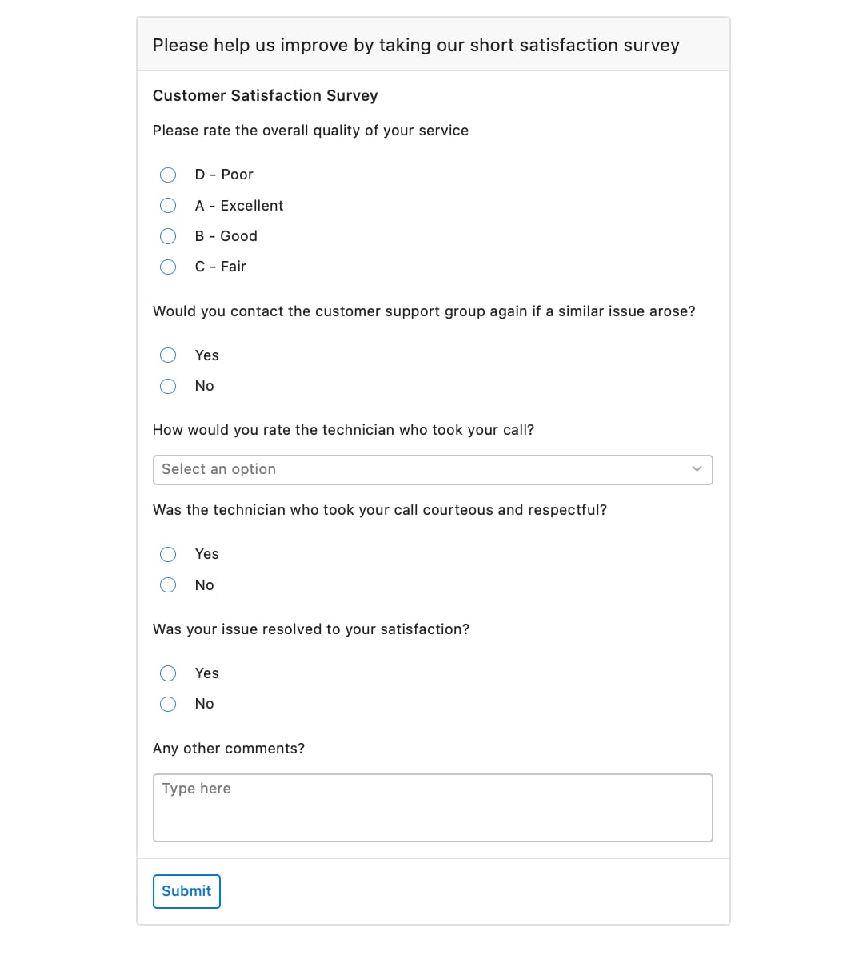Mark the technician as courteous with Yes
The height and width of the screenshot is (956, 867).
(168, 554)
